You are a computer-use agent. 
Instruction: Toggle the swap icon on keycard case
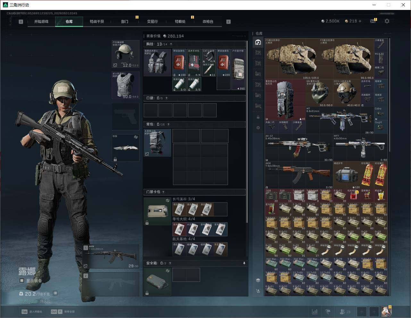point(168,200)
